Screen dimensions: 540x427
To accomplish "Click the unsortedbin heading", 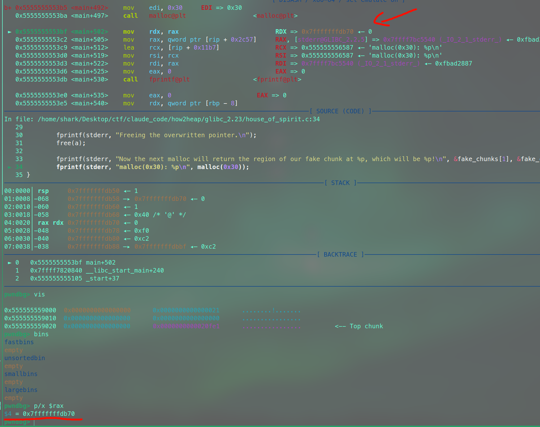I will pos(24,358).
